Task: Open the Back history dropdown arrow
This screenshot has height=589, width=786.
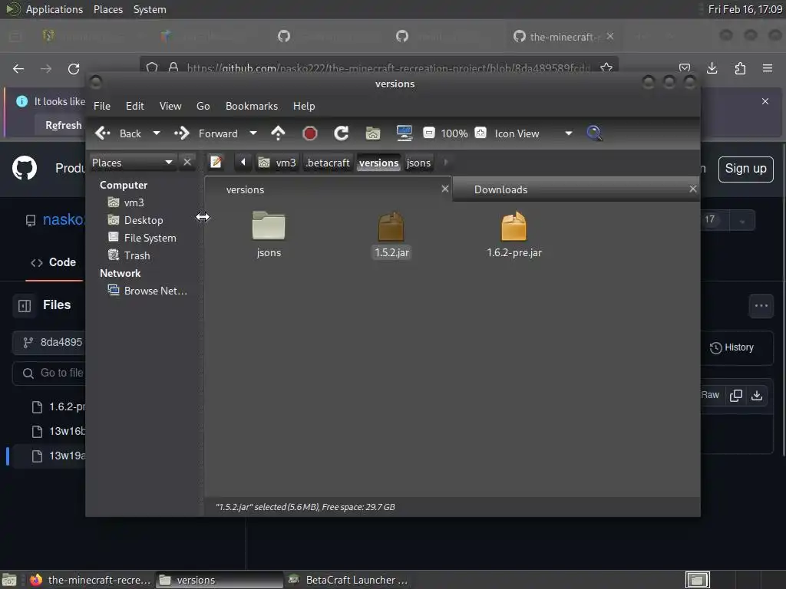Action: [157, 133]
